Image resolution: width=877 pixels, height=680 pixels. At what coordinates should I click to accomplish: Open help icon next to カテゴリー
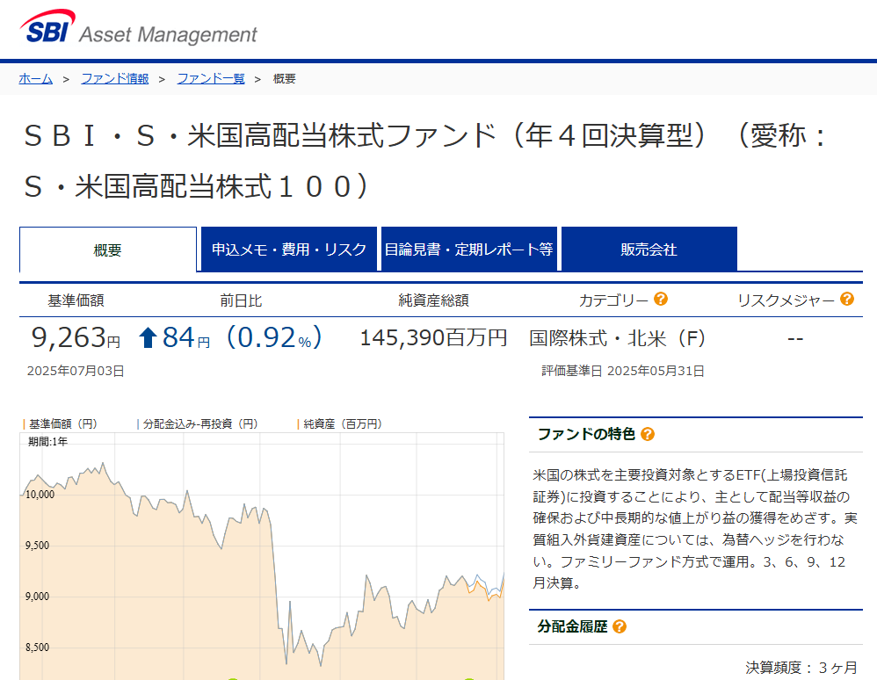click(x=661, y=300)
